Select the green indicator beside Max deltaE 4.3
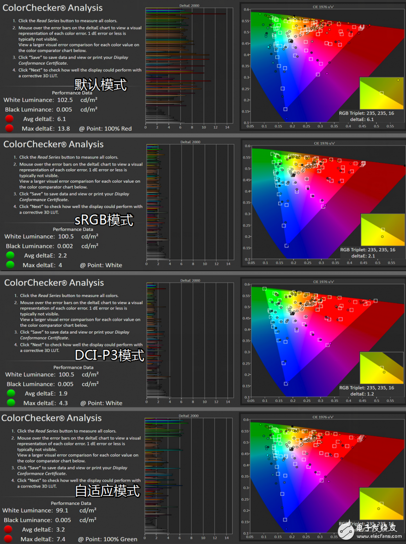Viewport: 406px width, 544px height. point(11,403)
